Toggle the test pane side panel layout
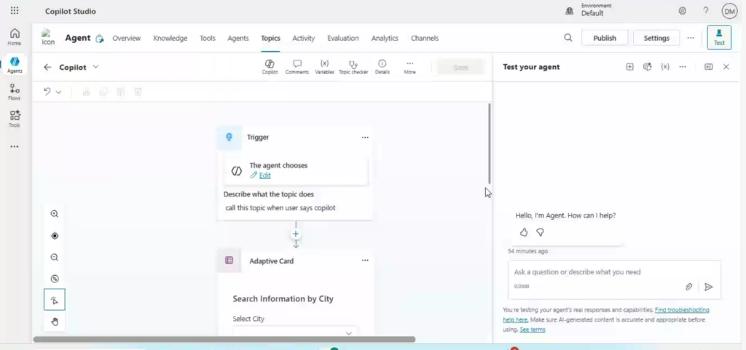Image resolution: width=746 pixels, height=350 pixels. [x=708, y=67]
